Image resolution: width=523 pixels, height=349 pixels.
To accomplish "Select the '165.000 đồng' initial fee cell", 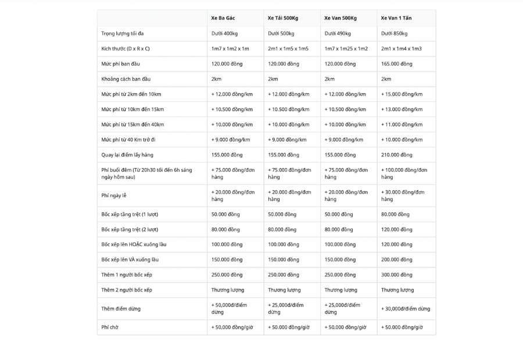I will 396,64.
